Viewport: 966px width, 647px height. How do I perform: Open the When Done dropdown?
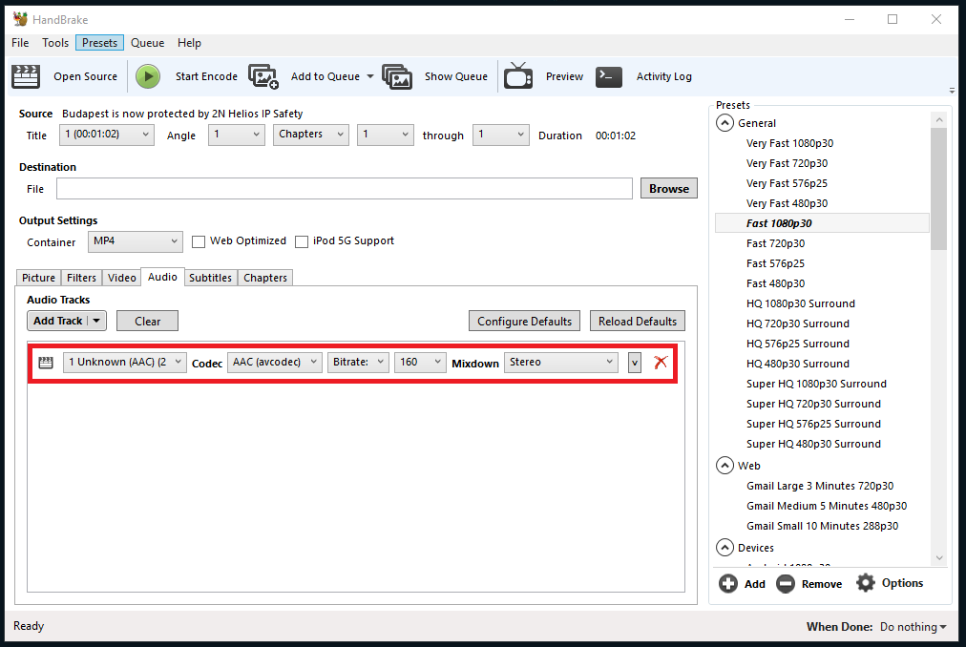[x=913, y=627]
